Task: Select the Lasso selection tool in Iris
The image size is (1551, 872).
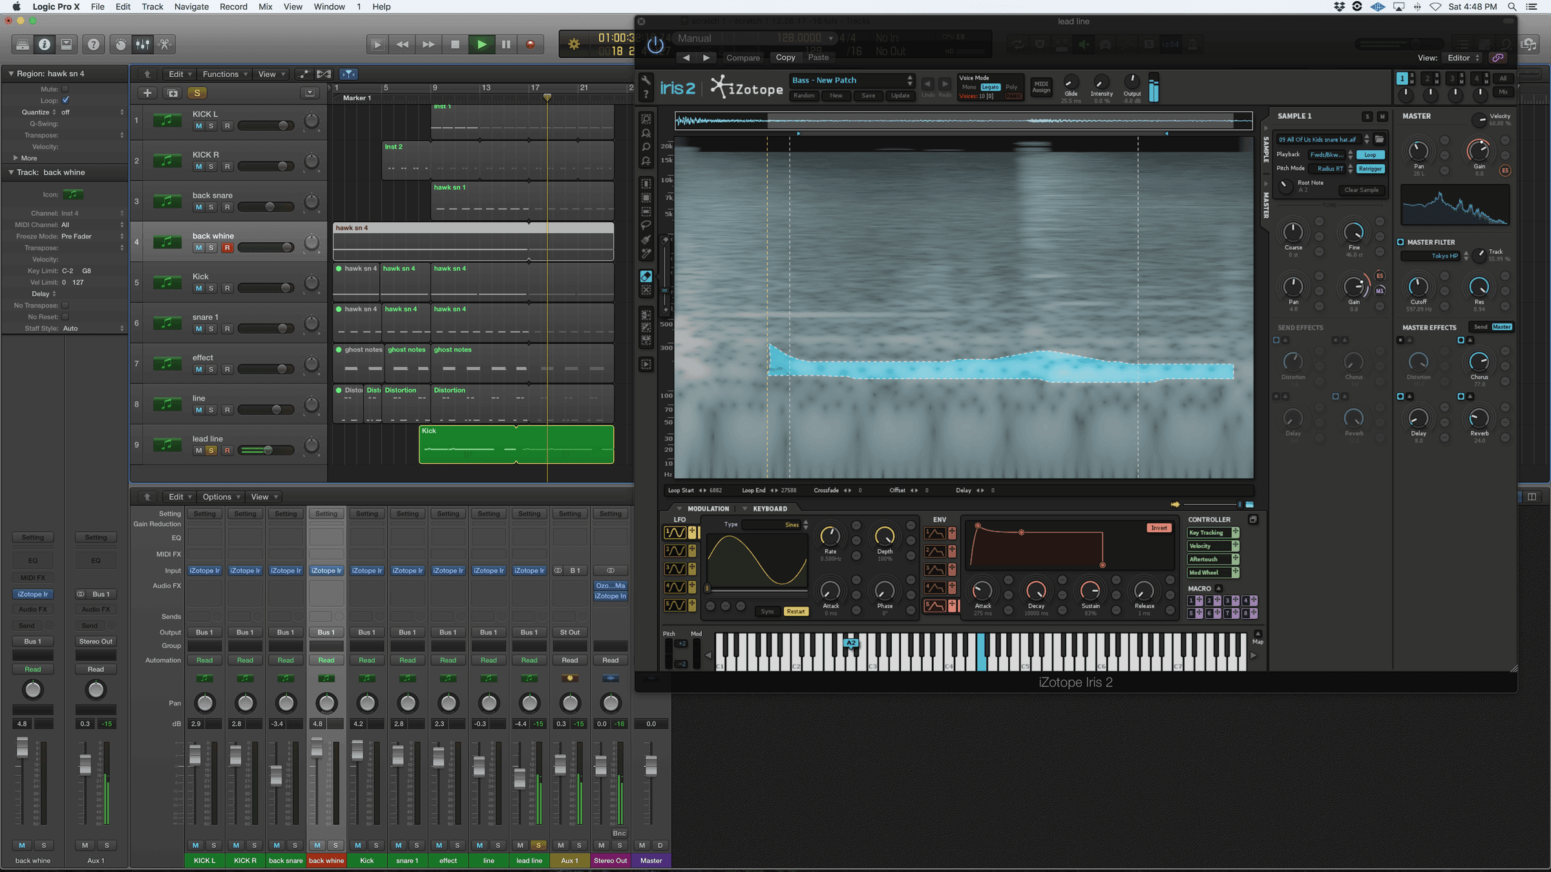Action: tap(646, 225)
